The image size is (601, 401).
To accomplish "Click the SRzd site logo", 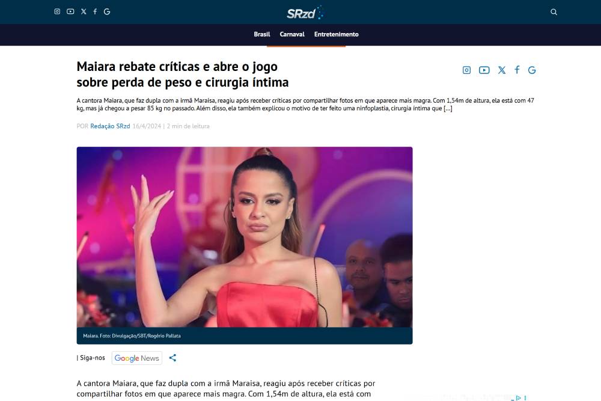I will click(305, 13).
